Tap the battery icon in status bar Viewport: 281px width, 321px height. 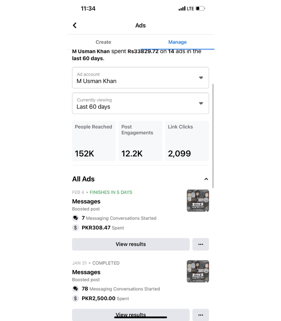click(x=200, y=9)
